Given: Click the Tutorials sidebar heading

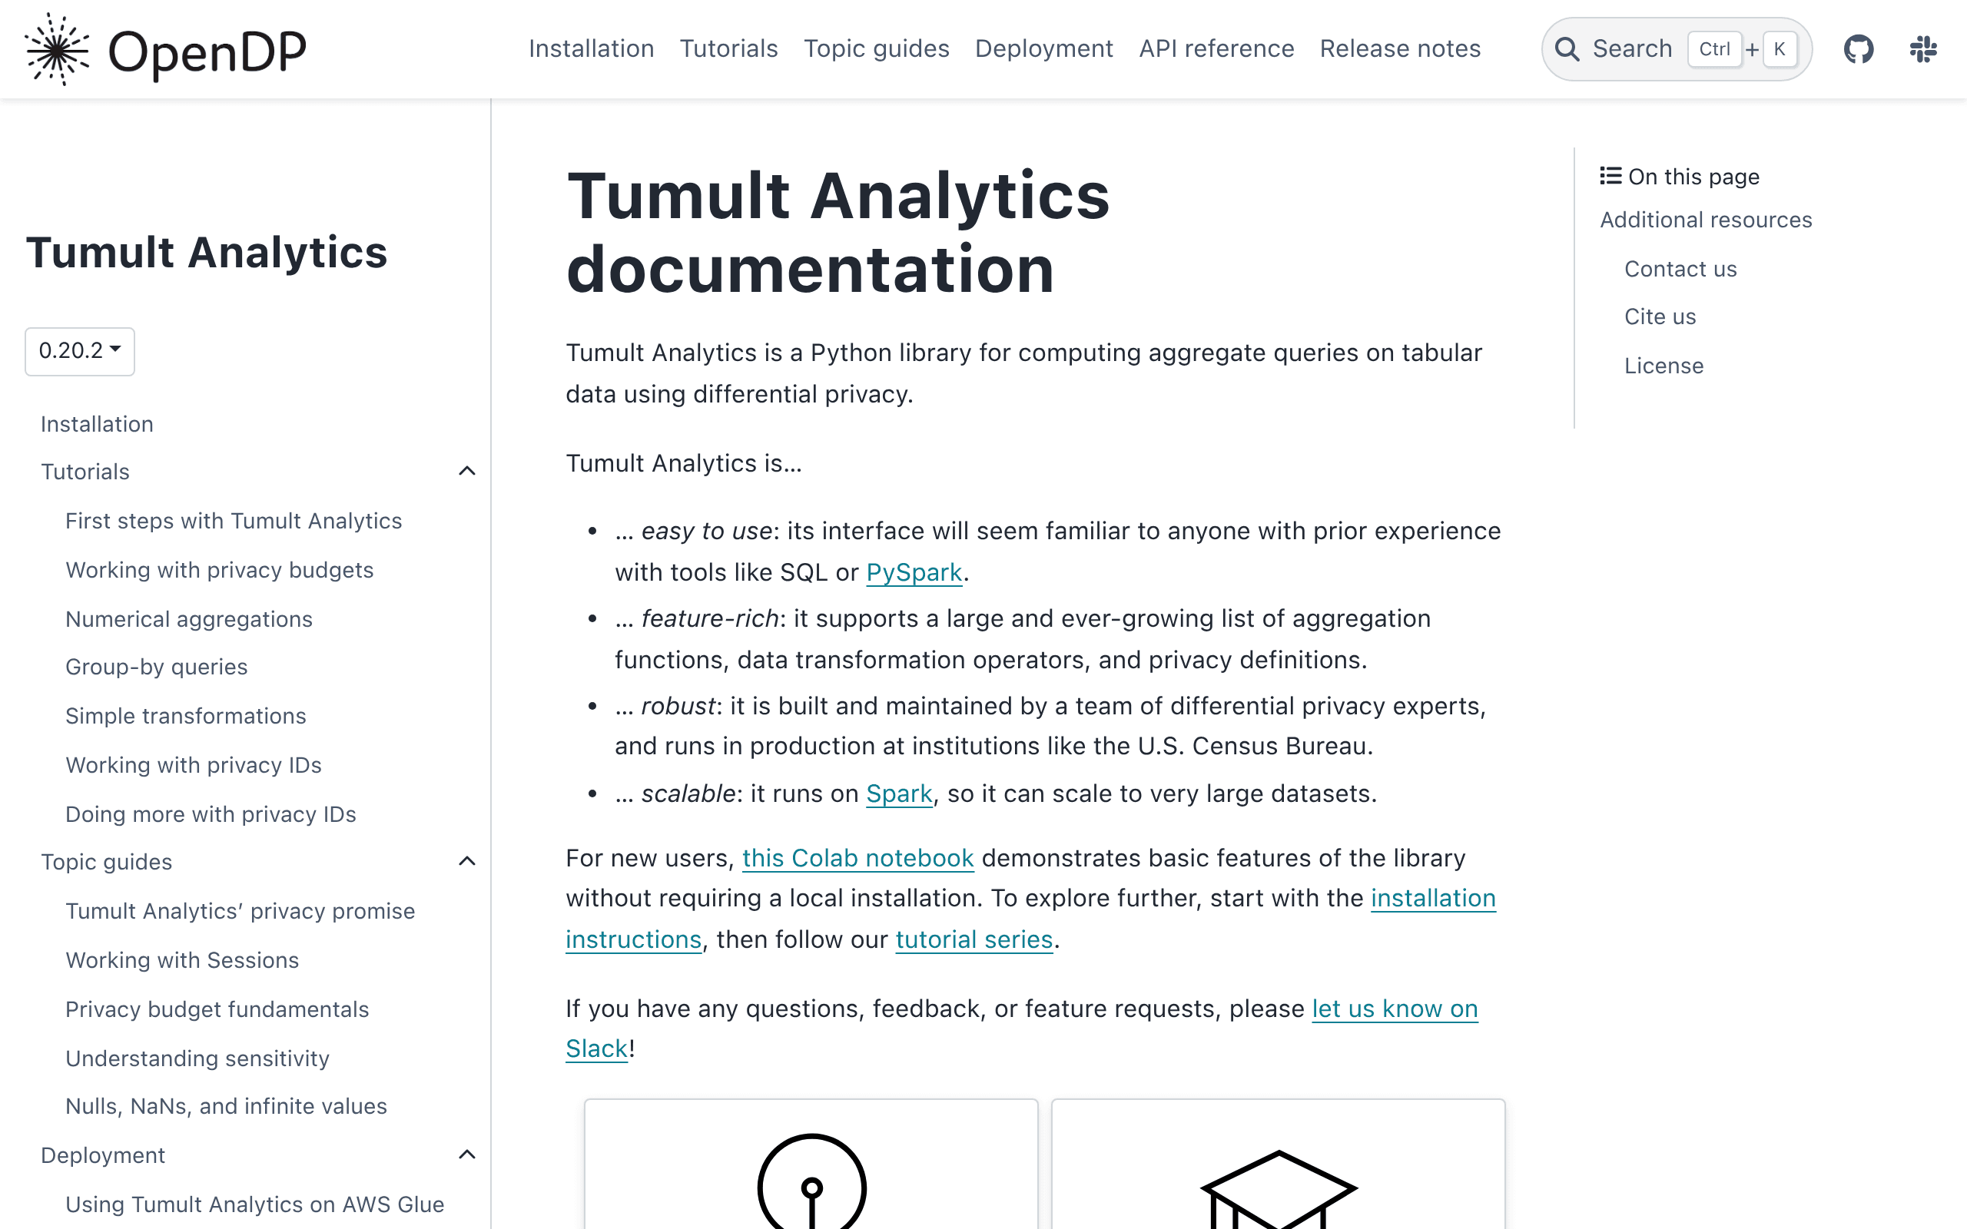Looking at the screenshot, I should coord(85,472).
